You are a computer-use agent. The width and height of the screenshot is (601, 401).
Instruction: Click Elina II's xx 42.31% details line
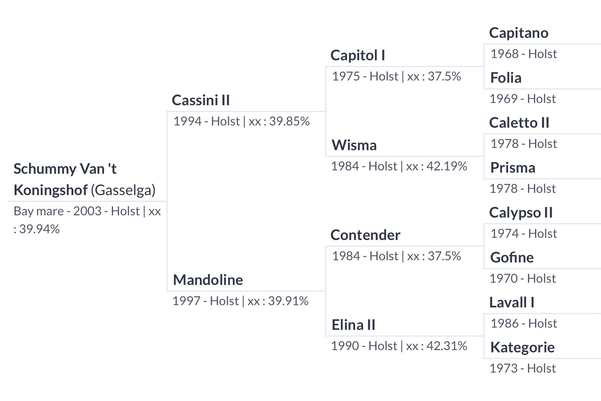(x=399, y=346)
